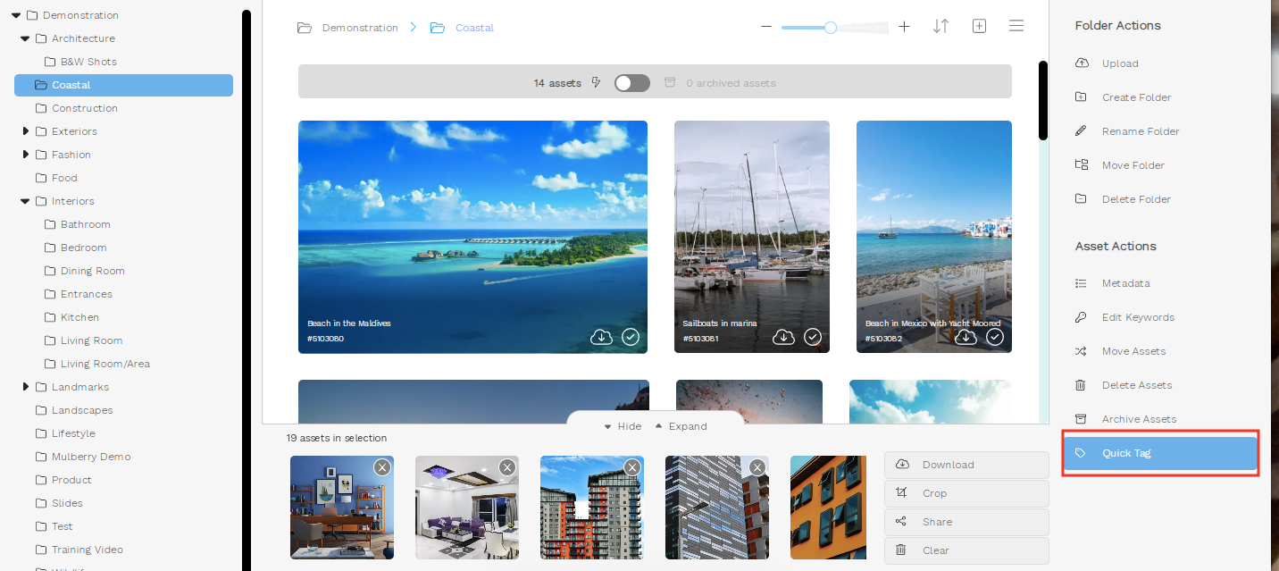This screenshot has width=1279, height=571.
Task: Click the Demonstration folder icon in breadcrumb
Action: [x=305, y=28]
